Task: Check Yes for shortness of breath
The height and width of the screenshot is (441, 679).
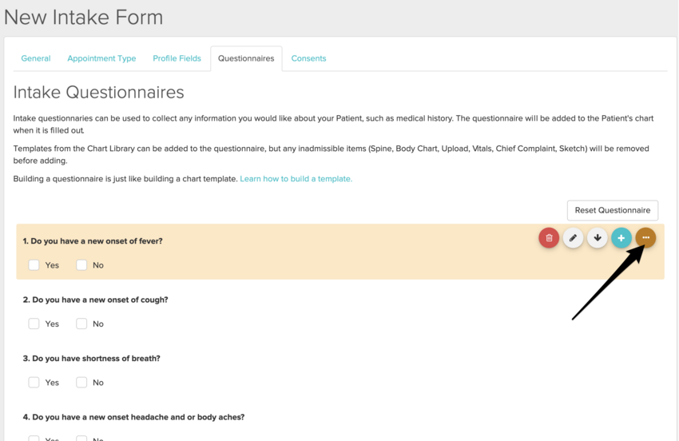Action: pyautogui.click(x=34, y=383)
